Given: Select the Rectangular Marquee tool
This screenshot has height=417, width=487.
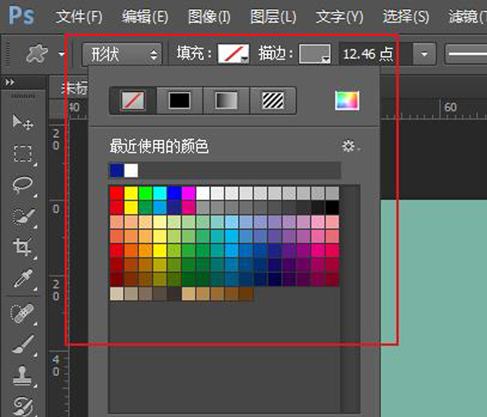Looking at the screenshot, I should coord(22,153).
